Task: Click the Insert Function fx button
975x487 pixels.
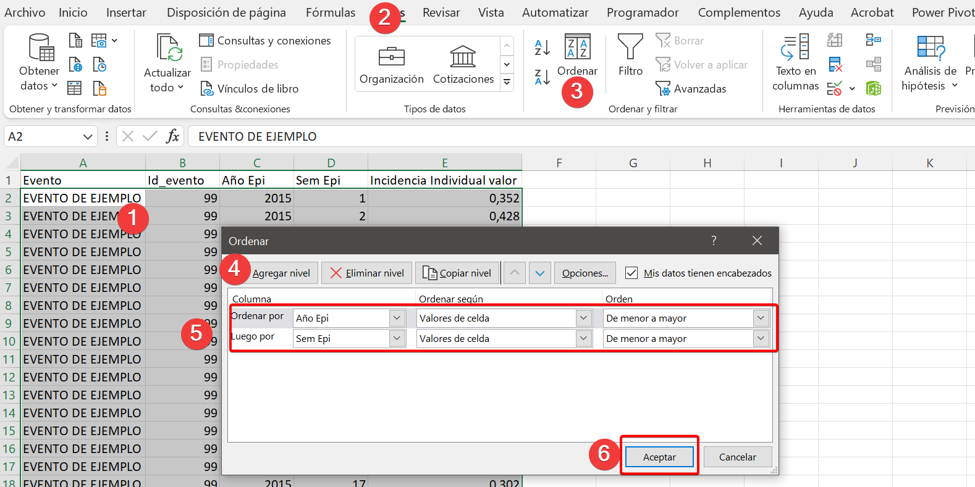Action: pyautogui.click(x=172, y=136)
